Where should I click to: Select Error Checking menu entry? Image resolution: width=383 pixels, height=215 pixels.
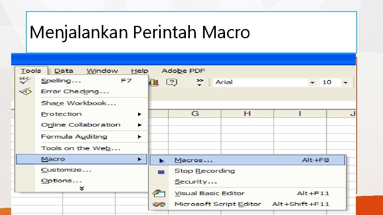click(x=81, y=92)
